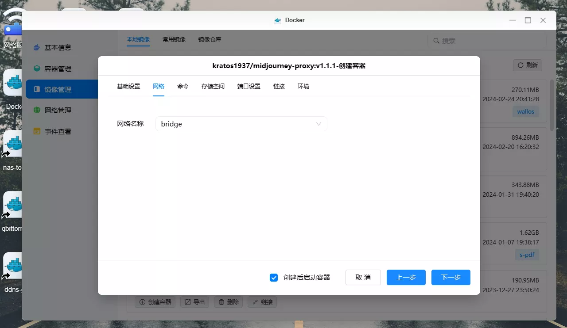Select the 网络 tab in dialog
Viewport: 567px width, 328px height.
tap(159, 86)
